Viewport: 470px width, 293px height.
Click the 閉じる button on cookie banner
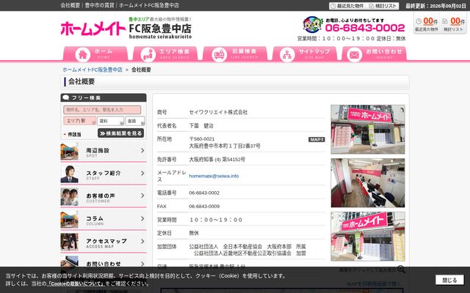point(449,280)
